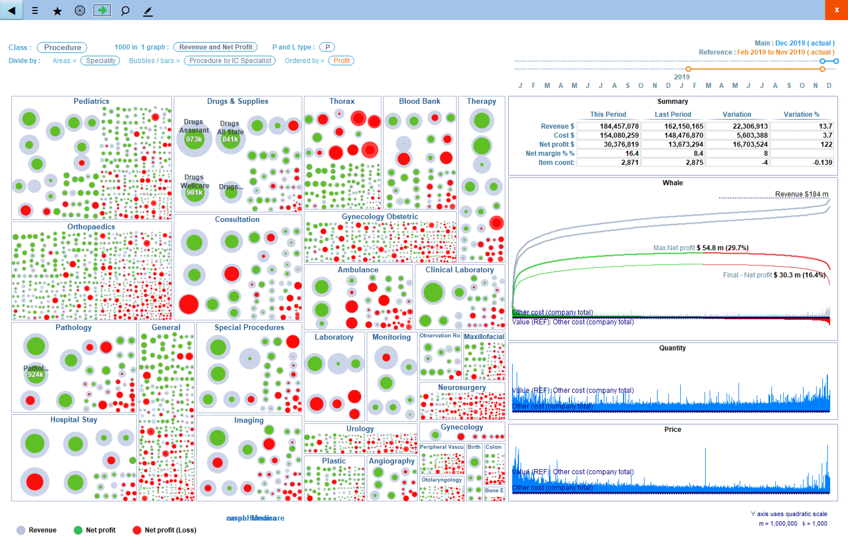Open Procedure by IC Specialist selector
The image size is (848, 537).
[230, 61]
